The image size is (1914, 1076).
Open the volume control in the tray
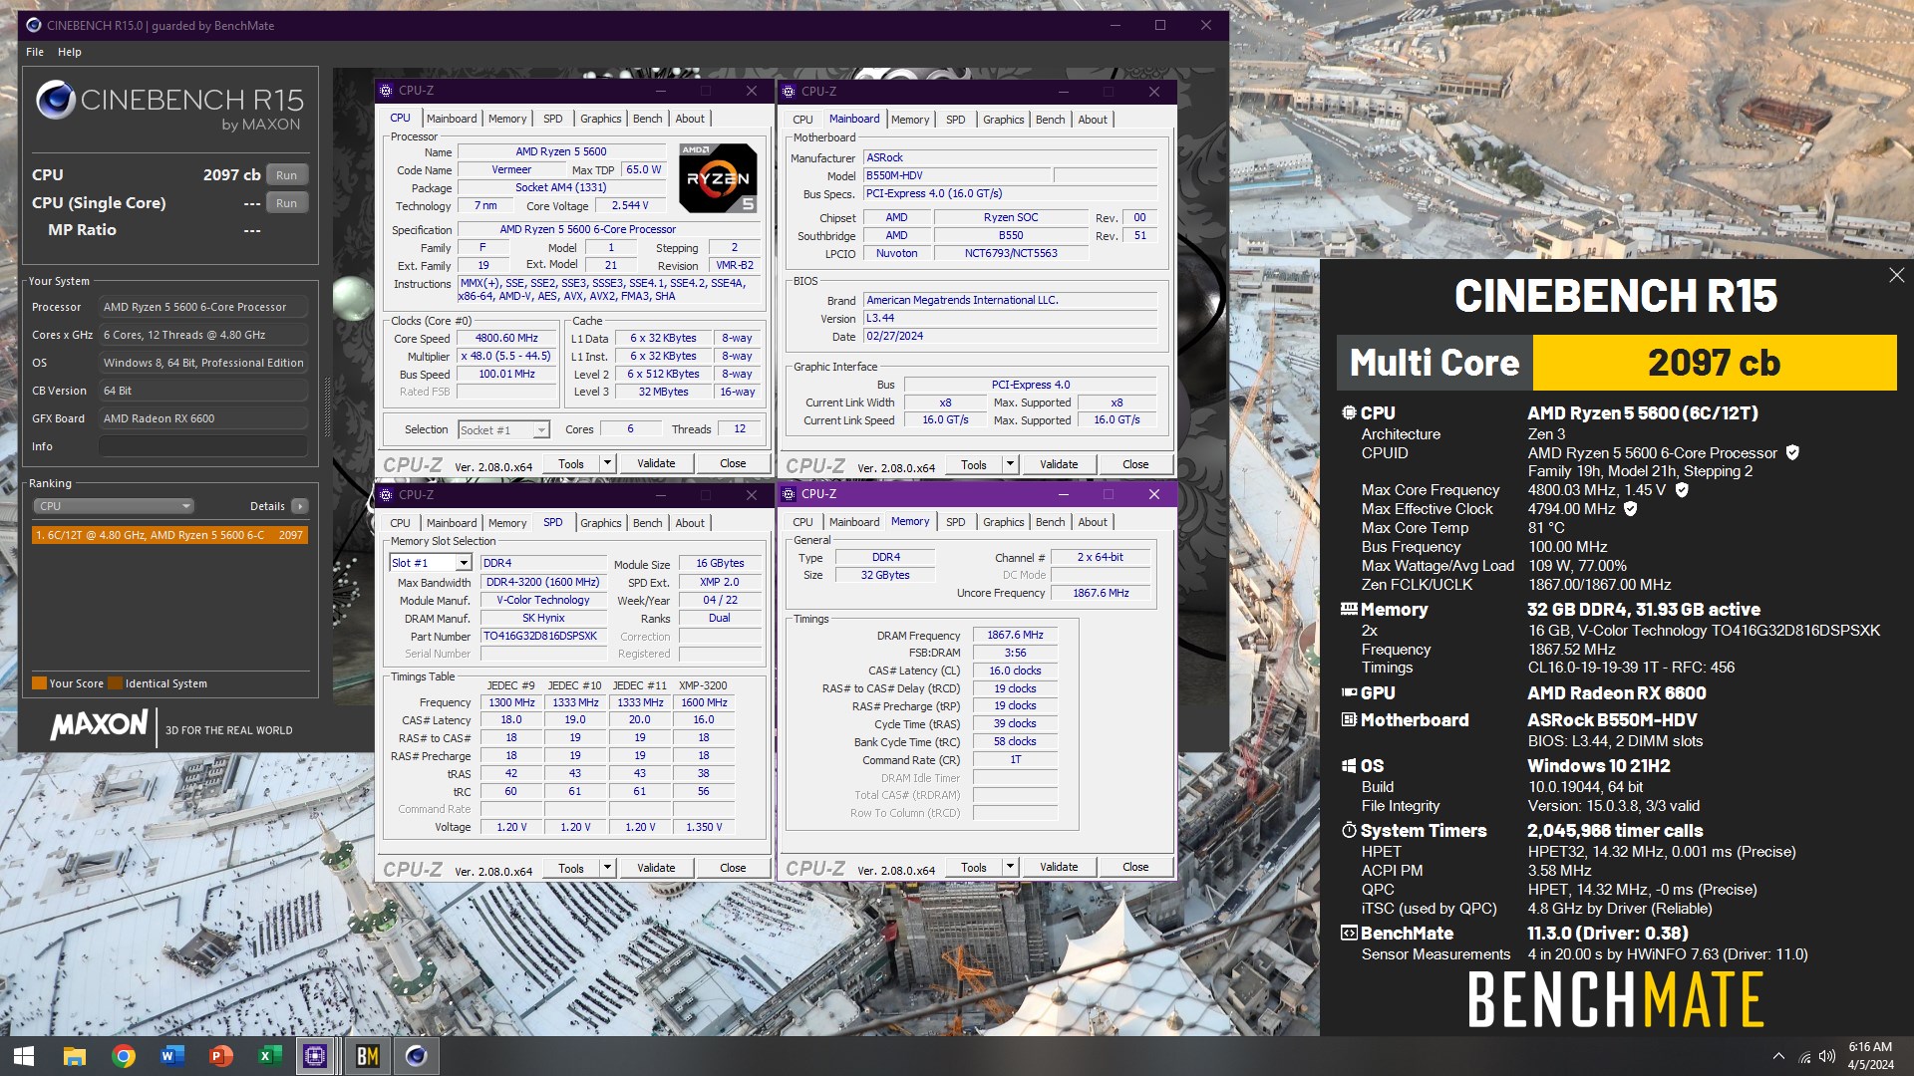pyautogui.click(x=1826, y=1056)
